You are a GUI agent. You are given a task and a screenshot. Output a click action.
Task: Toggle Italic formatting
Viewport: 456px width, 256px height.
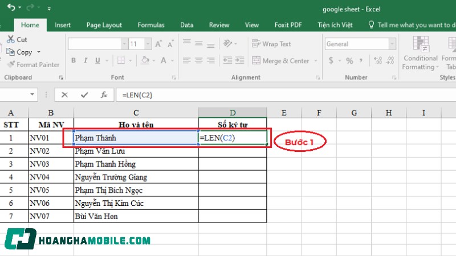(x=85, y=61)
